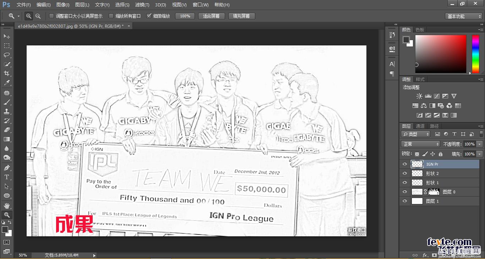Select the Move tool

(x=6, y=37)
